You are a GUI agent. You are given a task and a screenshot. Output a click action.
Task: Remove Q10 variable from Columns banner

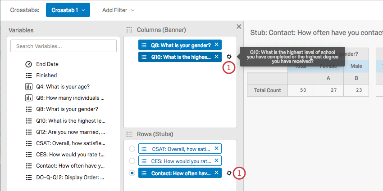[217, 57]
